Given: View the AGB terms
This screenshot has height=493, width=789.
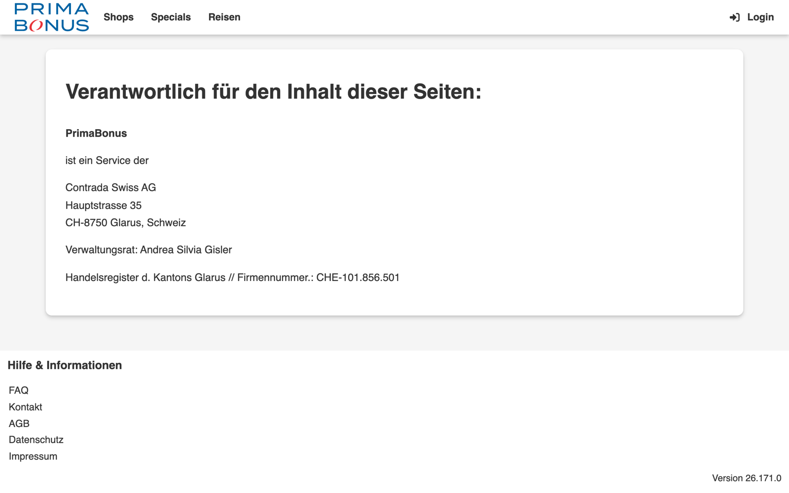Looking at the screenshot, I should [x=19, y=423].
